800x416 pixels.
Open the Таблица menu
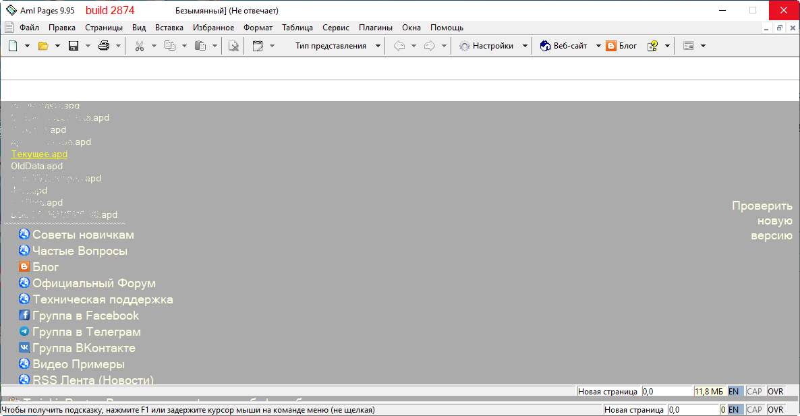pos(297,28)
